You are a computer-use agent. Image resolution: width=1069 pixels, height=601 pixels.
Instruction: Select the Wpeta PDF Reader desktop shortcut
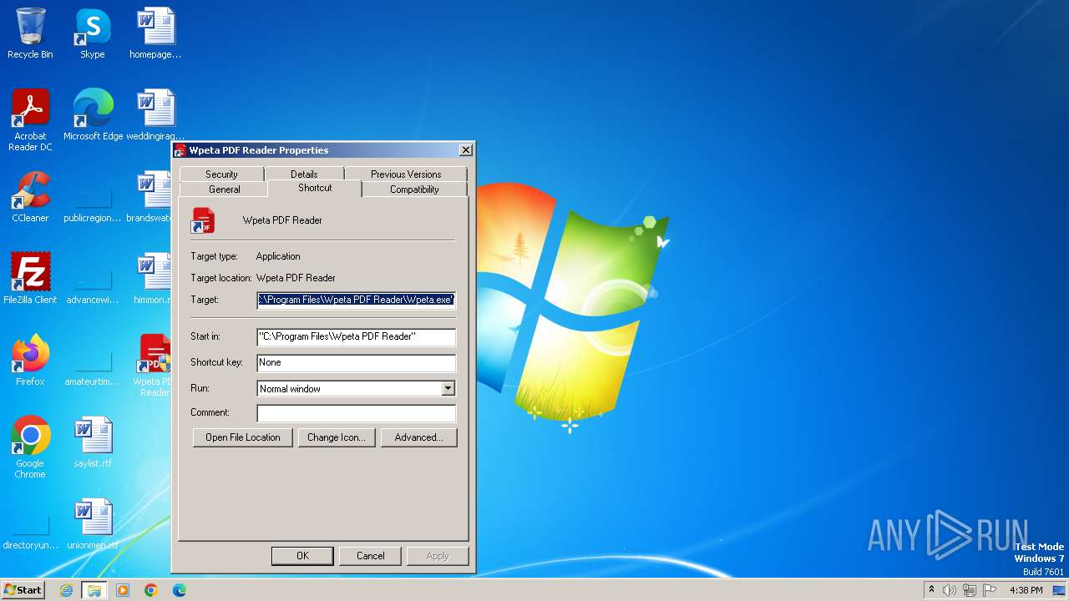[x=154, y=366]
